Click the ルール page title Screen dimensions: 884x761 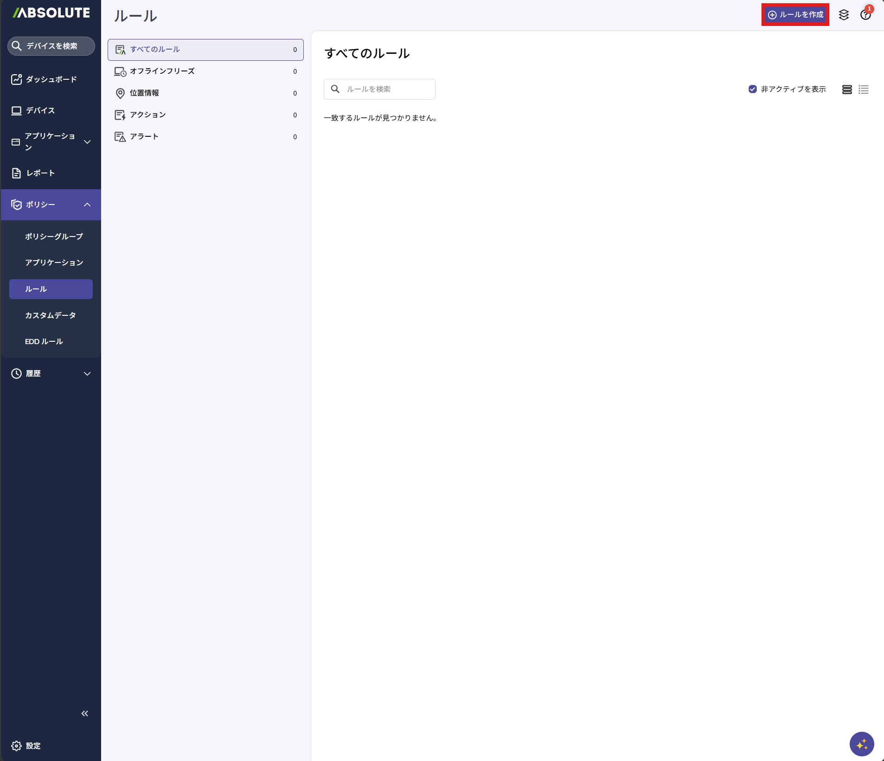pyautogui.click(x=135, y=16)
